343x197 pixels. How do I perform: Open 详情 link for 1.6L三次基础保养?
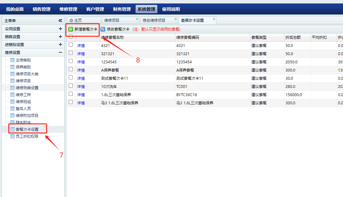(81, 95)
